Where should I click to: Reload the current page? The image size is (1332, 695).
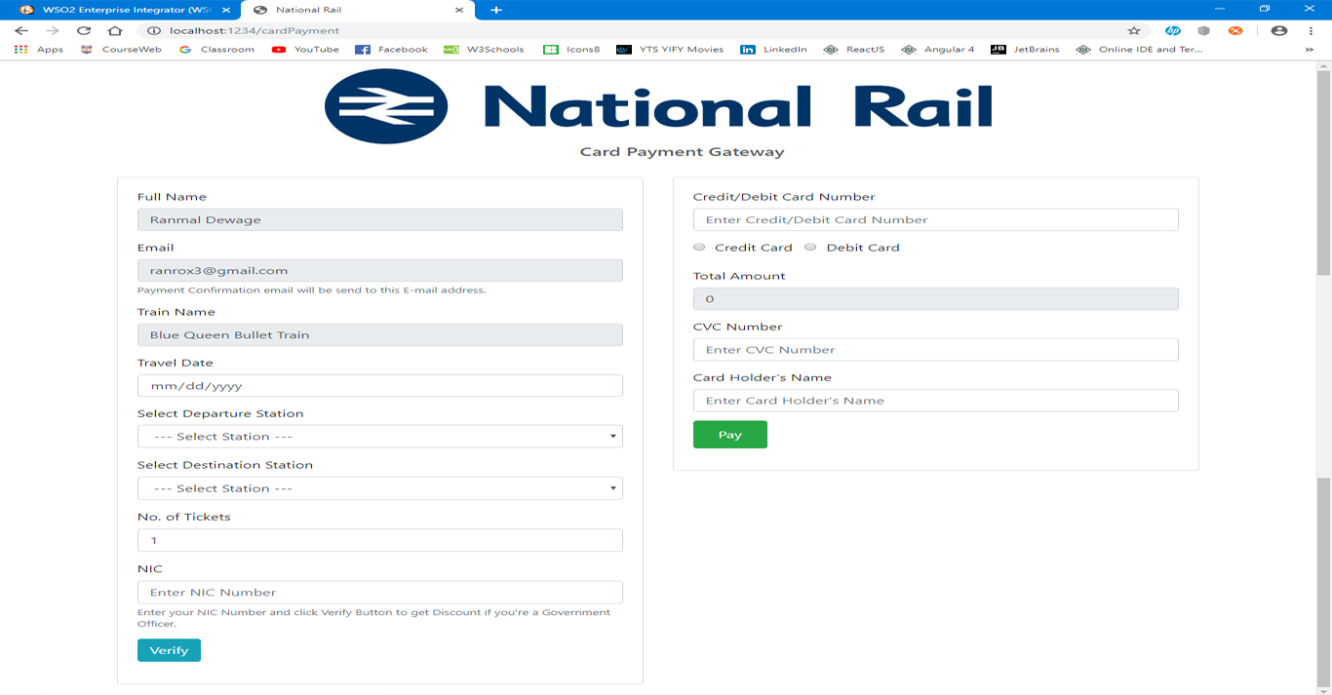point(84,30)
